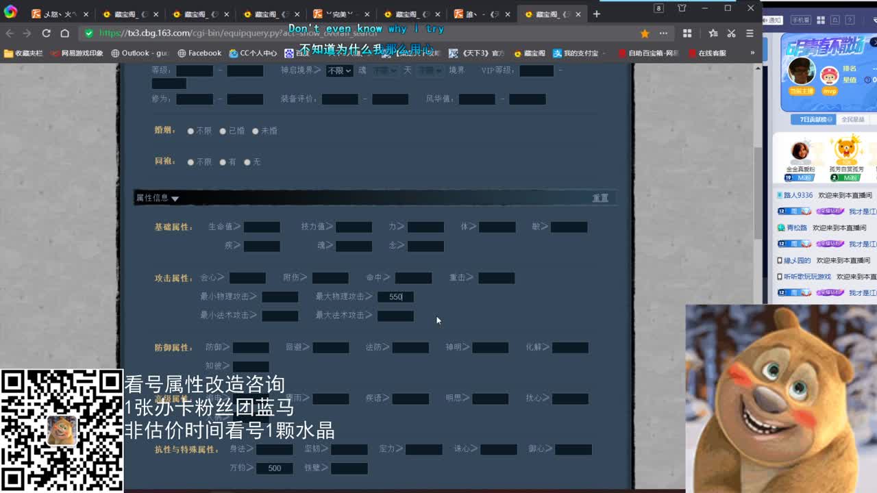This screenshot has height=493, width=877.
Task: Click the green secure-site shield icon
Action: [x=89, y=33]
